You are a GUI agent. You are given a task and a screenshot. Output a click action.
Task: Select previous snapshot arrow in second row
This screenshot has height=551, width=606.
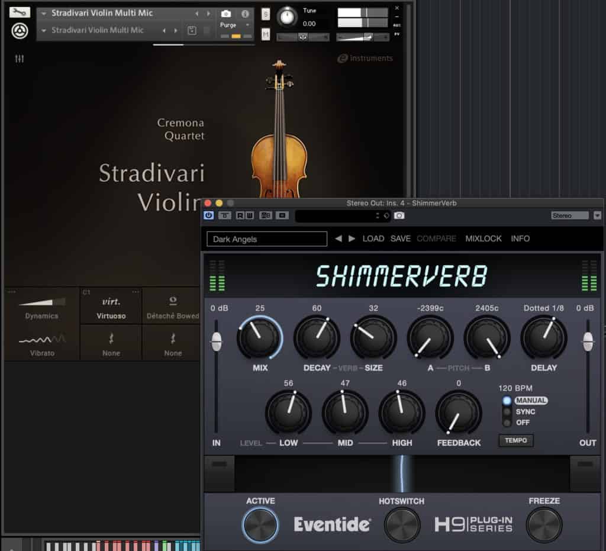point(165,30)
